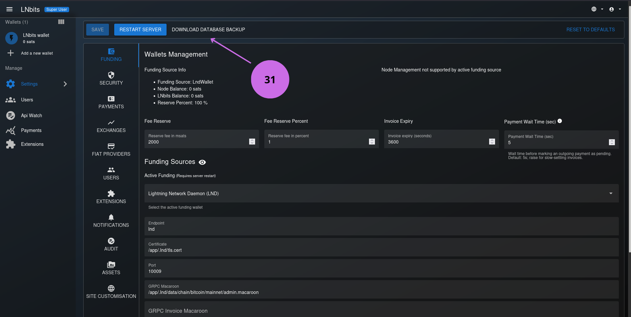Switch to the Assets section
Viewport: 631px width, 317px height.
pyautogui.click(x=111, y=264)
